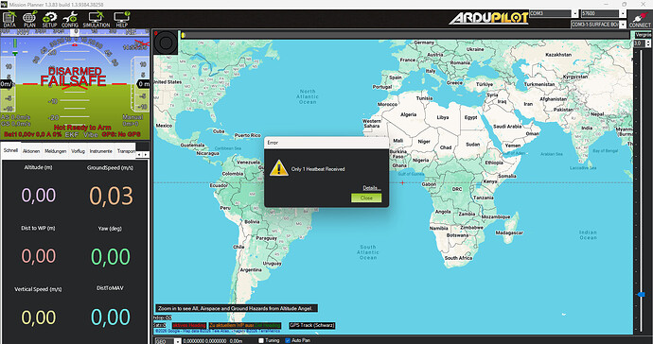Open the SETUP screen
The height and width of the screenshot is (344, 653).
[49, 19]
